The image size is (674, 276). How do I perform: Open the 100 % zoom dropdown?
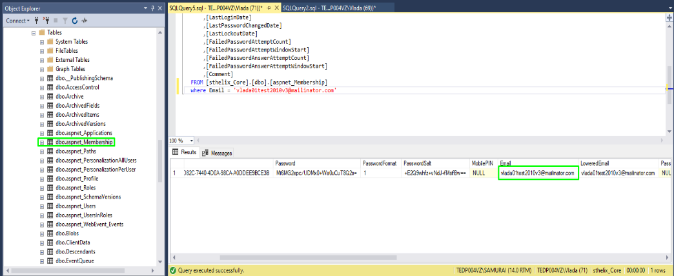(191, 141)
